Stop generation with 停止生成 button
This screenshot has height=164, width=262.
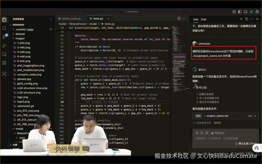tap(246, 143)
